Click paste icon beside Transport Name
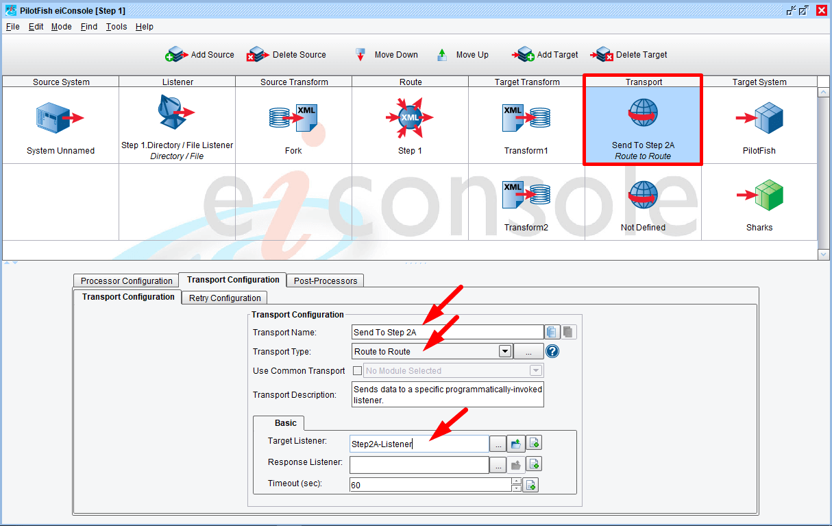This screenshot has height=526, width=832. click(x=568, y=333)
